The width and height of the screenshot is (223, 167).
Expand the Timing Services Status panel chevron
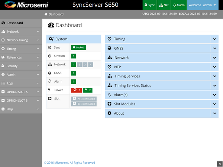[x=214, y=85]
